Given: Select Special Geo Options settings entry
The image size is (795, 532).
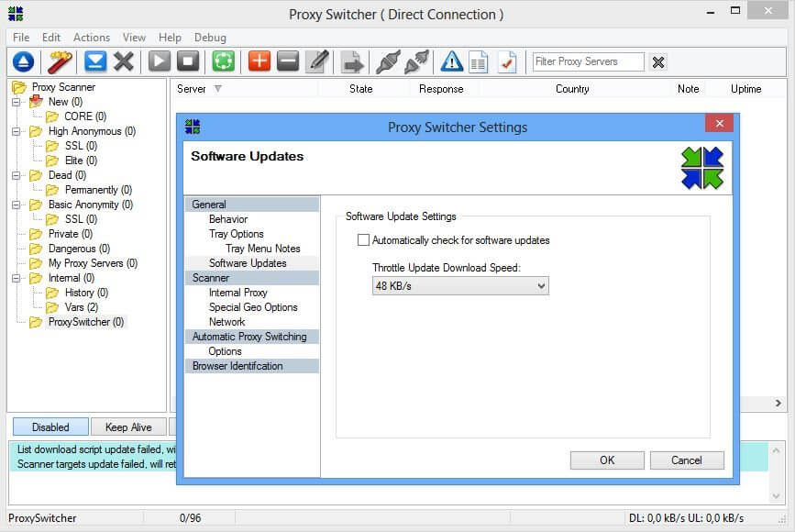Looking at the screenshot, I should click(253, 307).
